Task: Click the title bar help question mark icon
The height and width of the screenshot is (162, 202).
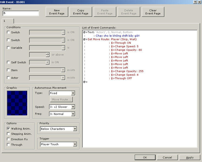Action: [195, 2]
